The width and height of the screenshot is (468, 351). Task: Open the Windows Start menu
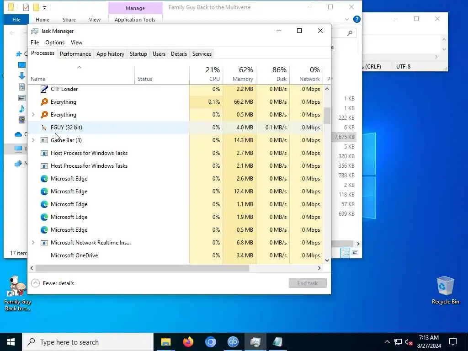pos(11,342)
